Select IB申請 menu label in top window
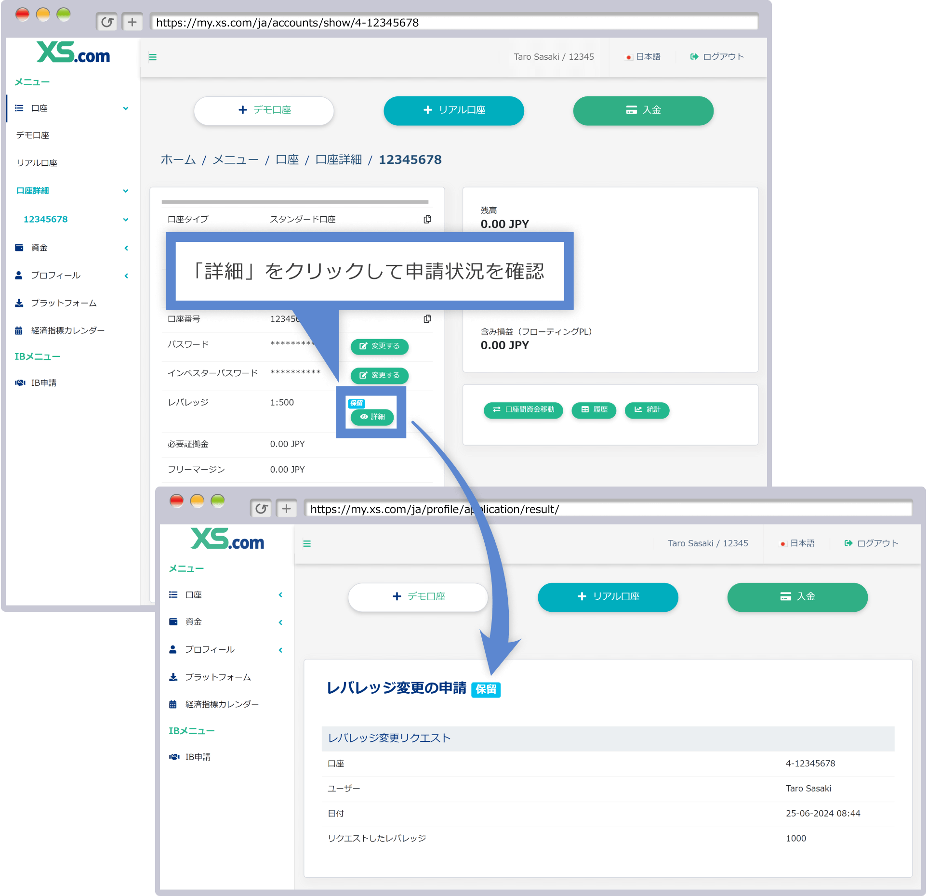Image resolution: width=927 pixels, height=896 pixels. click(44, 382)
